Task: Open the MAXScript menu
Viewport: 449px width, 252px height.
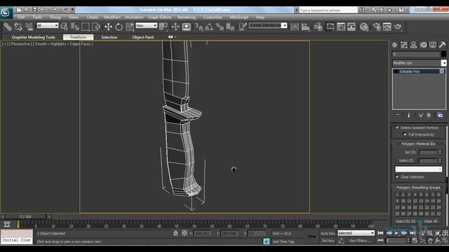Action: pos(239,17)
